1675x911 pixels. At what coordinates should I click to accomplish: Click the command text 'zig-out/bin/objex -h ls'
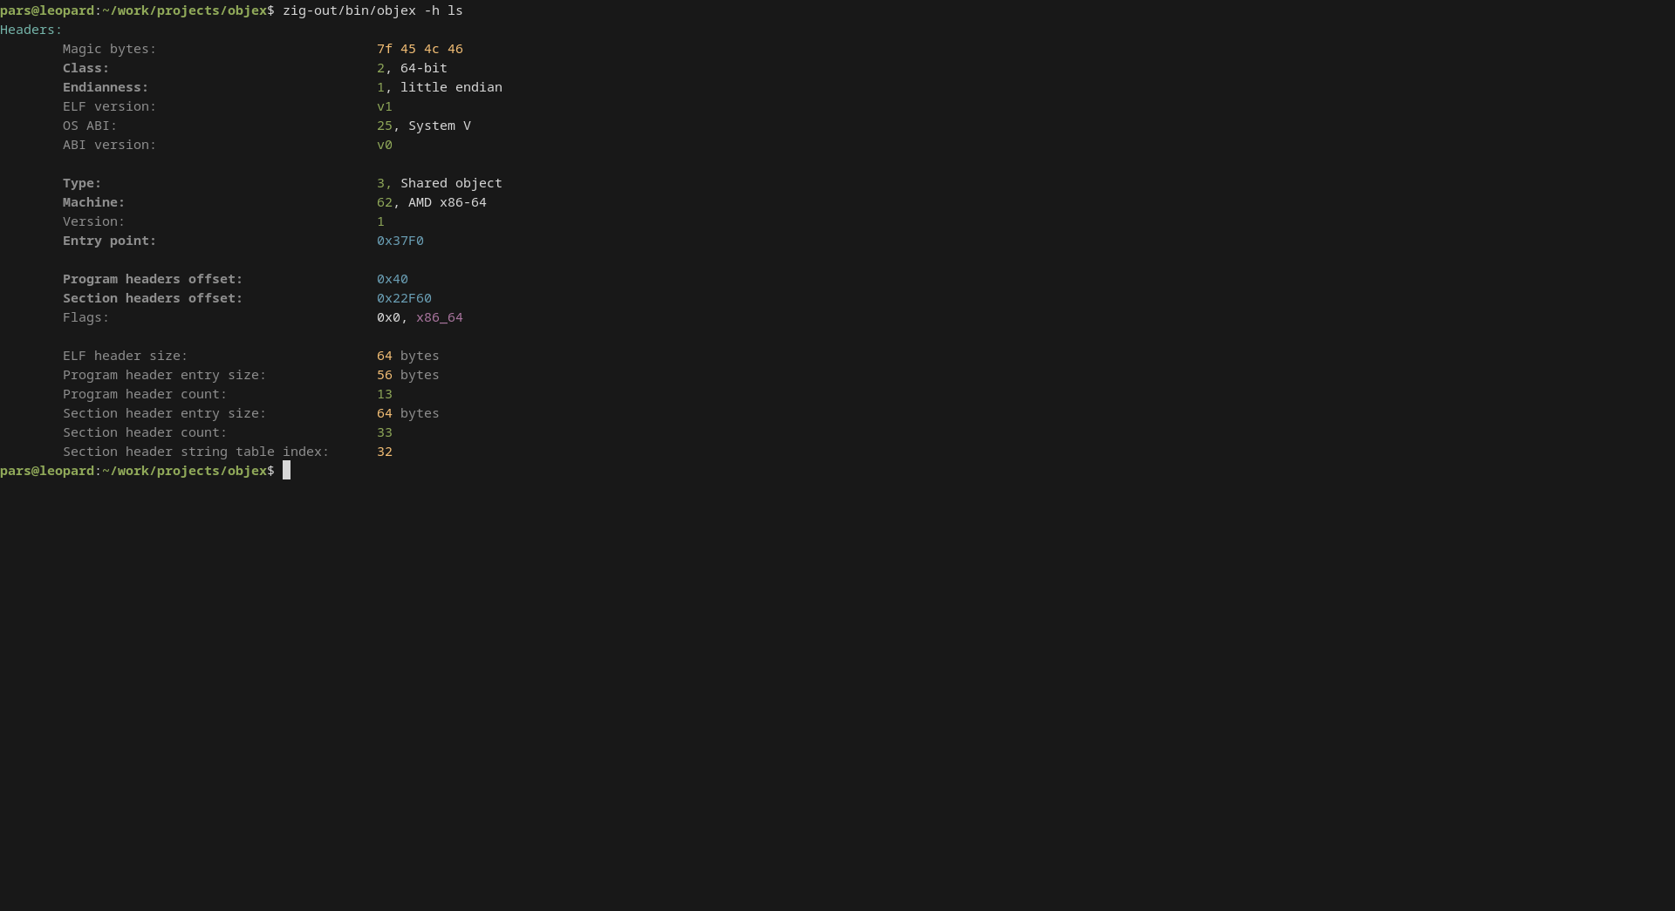373,10
